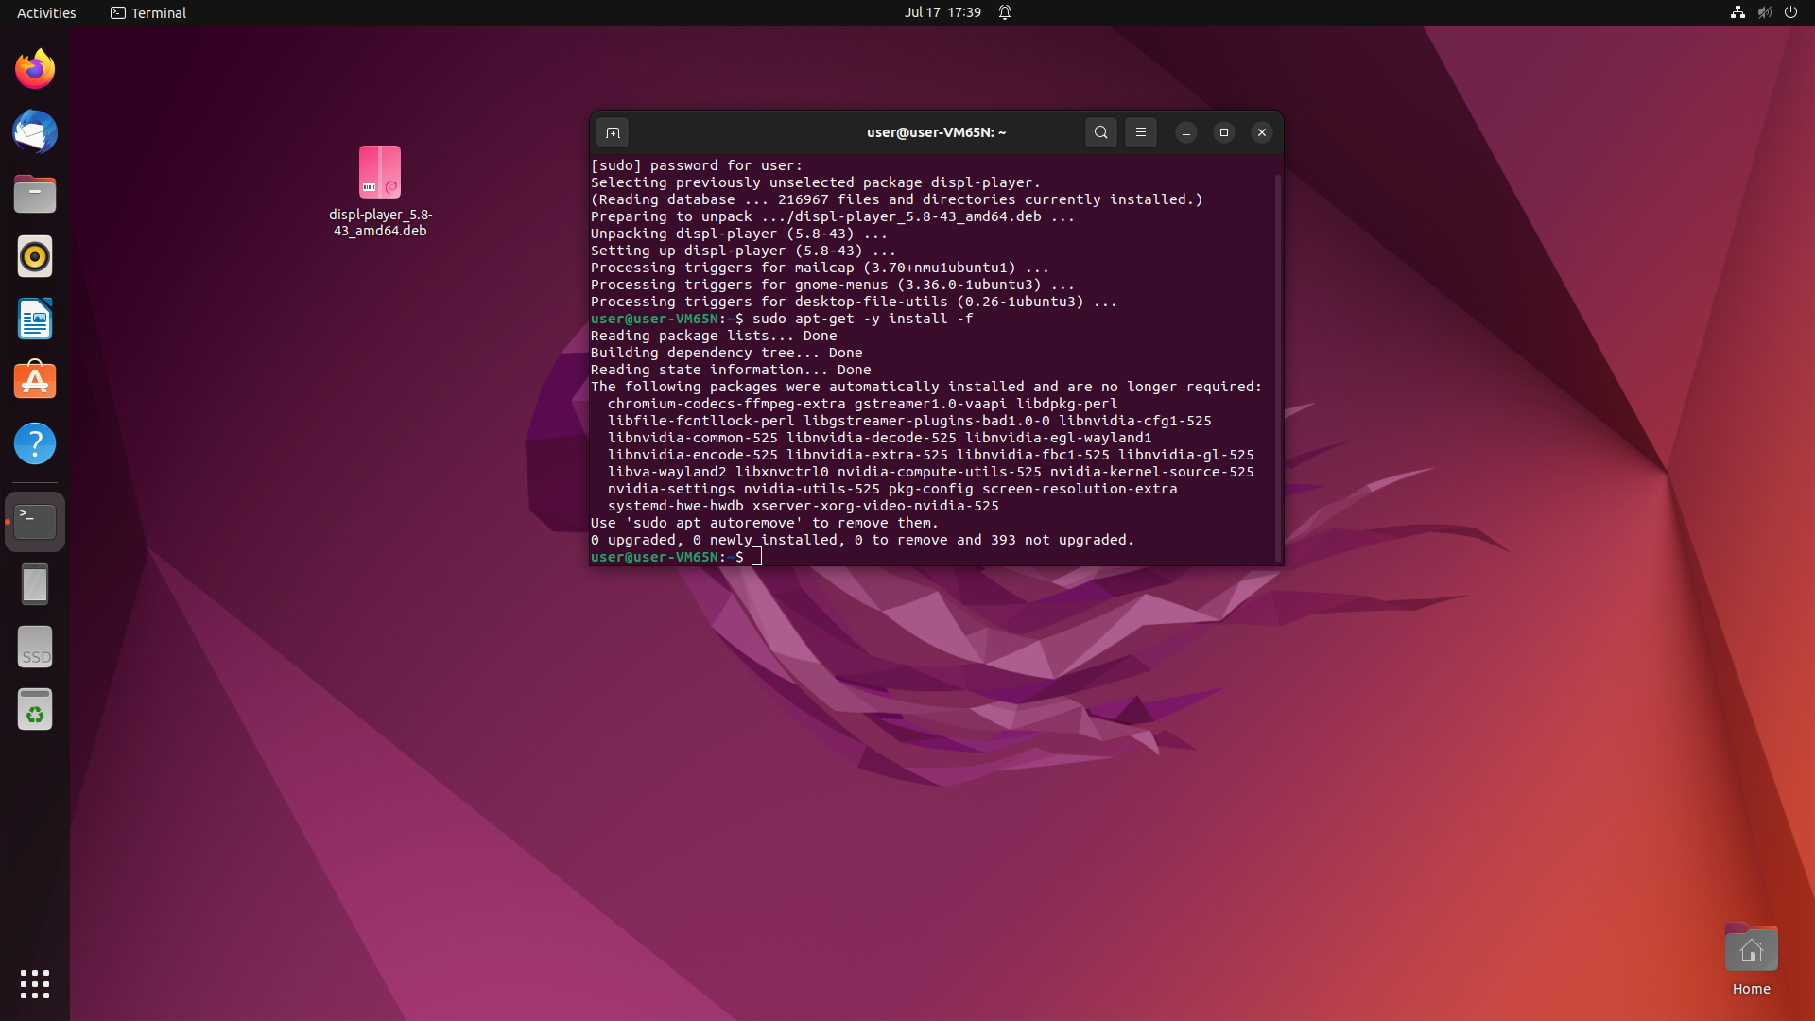Open Thunderbird mail from dock
The width and height of the screenshot is (1815, 1021).
35,132
